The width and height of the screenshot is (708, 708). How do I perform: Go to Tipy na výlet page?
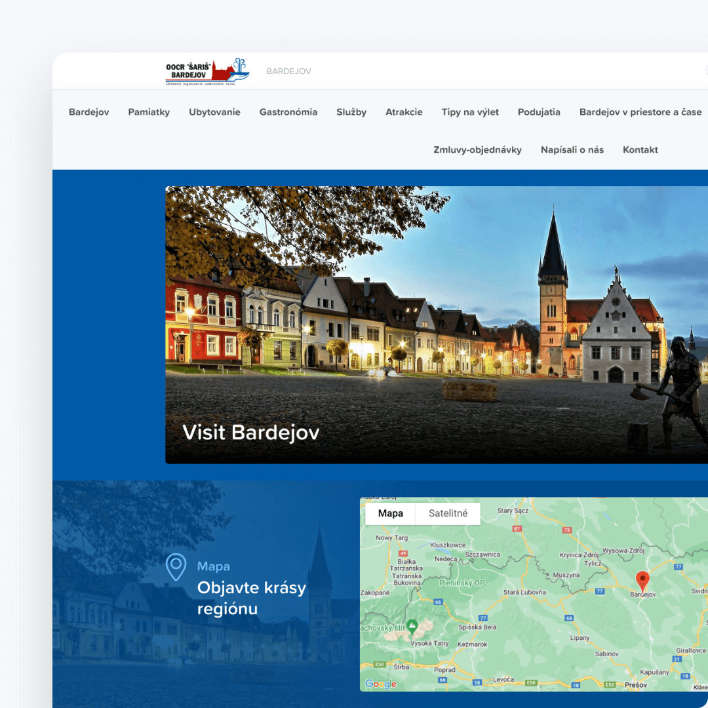click(x=470, y=112)
